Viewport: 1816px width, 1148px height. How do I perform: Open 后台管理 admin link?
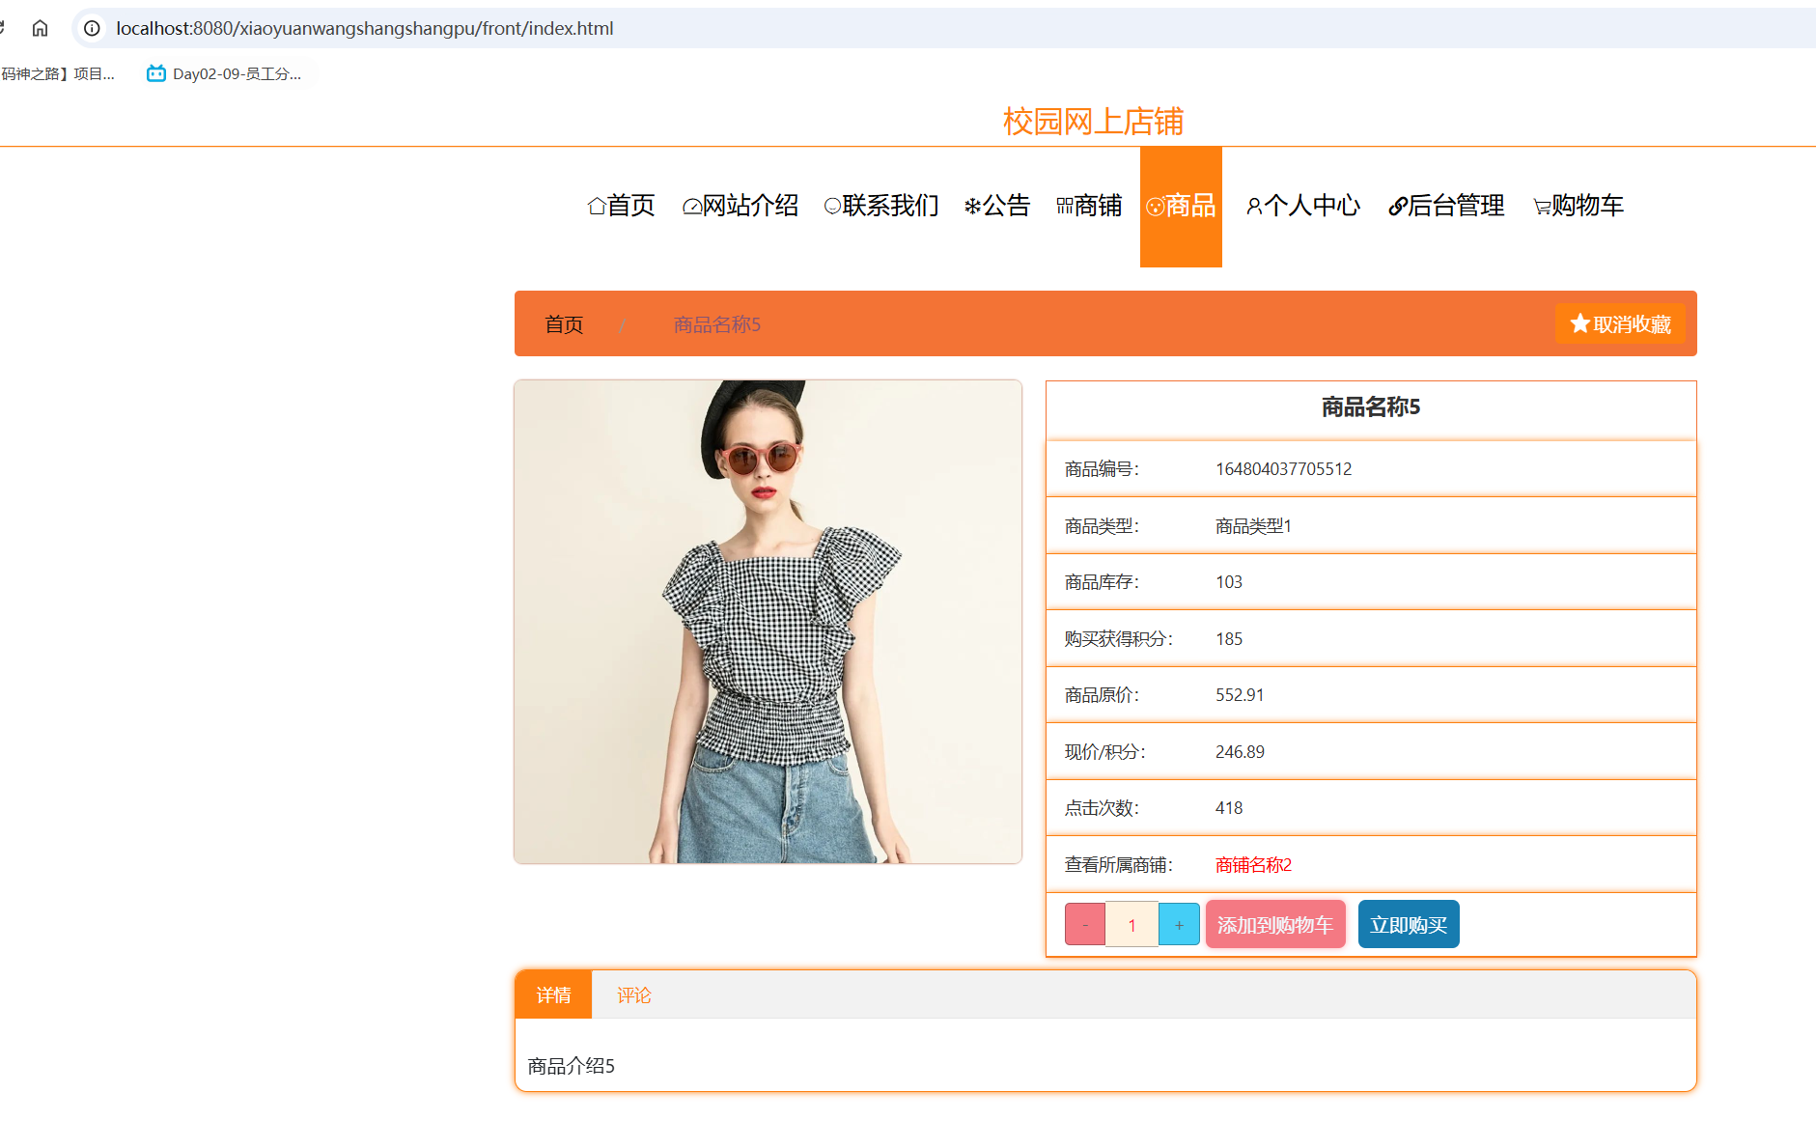tap(1445, 206)
